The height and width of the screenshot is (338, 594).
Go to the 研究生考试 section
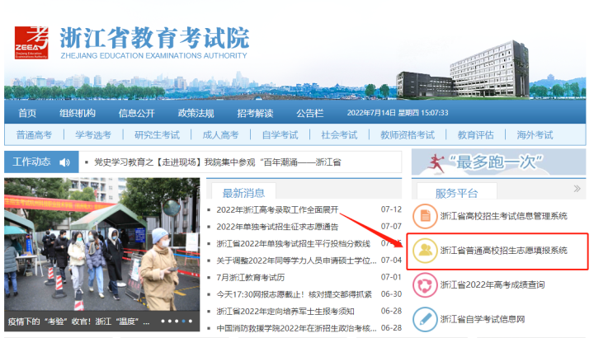pyautogui.click(x=158, y=135)
